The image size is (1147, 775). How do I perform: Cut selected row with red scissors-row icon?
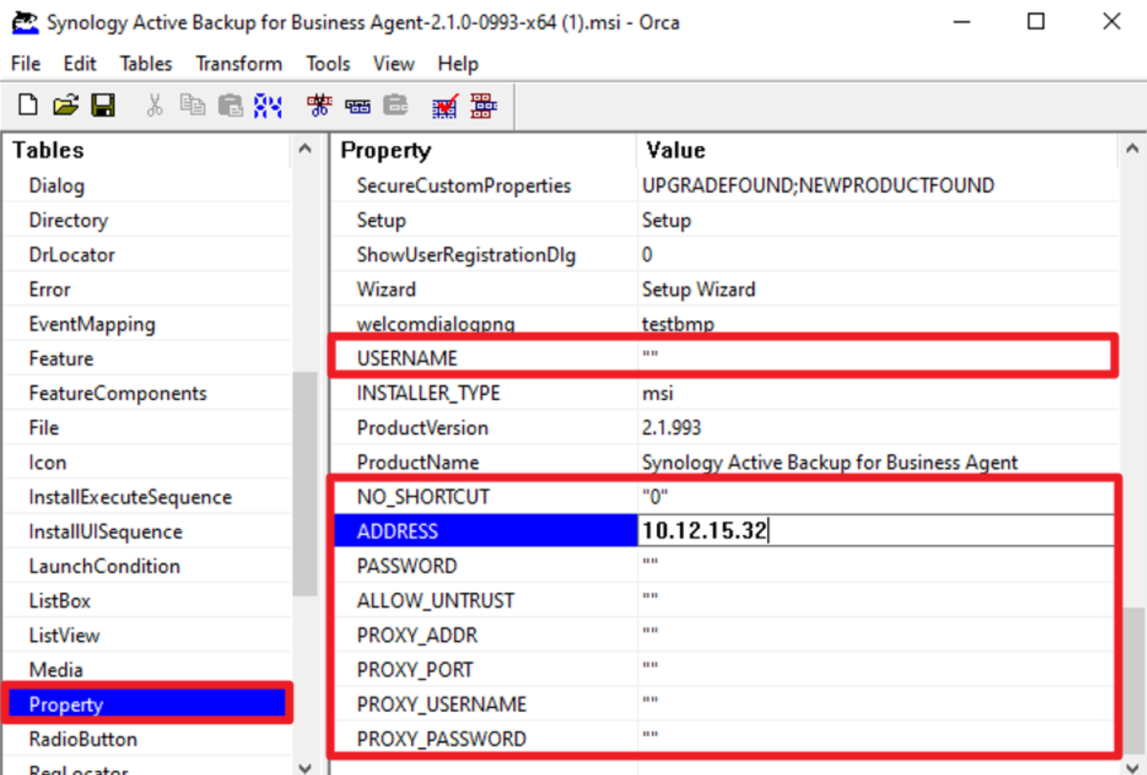pyautogui.click(x=319, y=105)
